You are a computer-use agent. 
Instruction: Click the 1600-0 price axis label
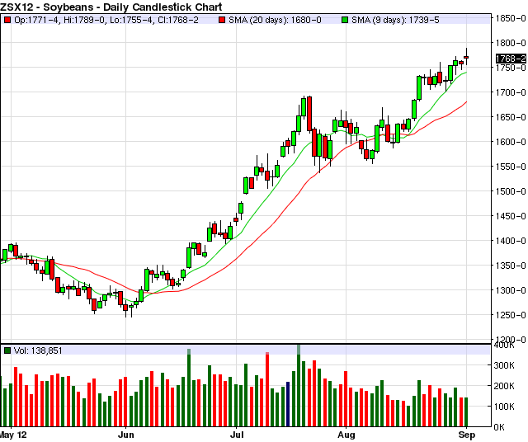tap(510, 142)
